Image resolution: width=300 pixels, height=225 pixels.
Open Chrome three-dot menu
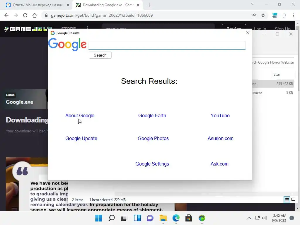tap(294, 15)
